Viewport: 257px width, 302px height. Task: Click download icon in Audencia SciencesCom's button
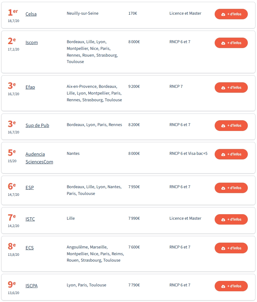point(223,154)
